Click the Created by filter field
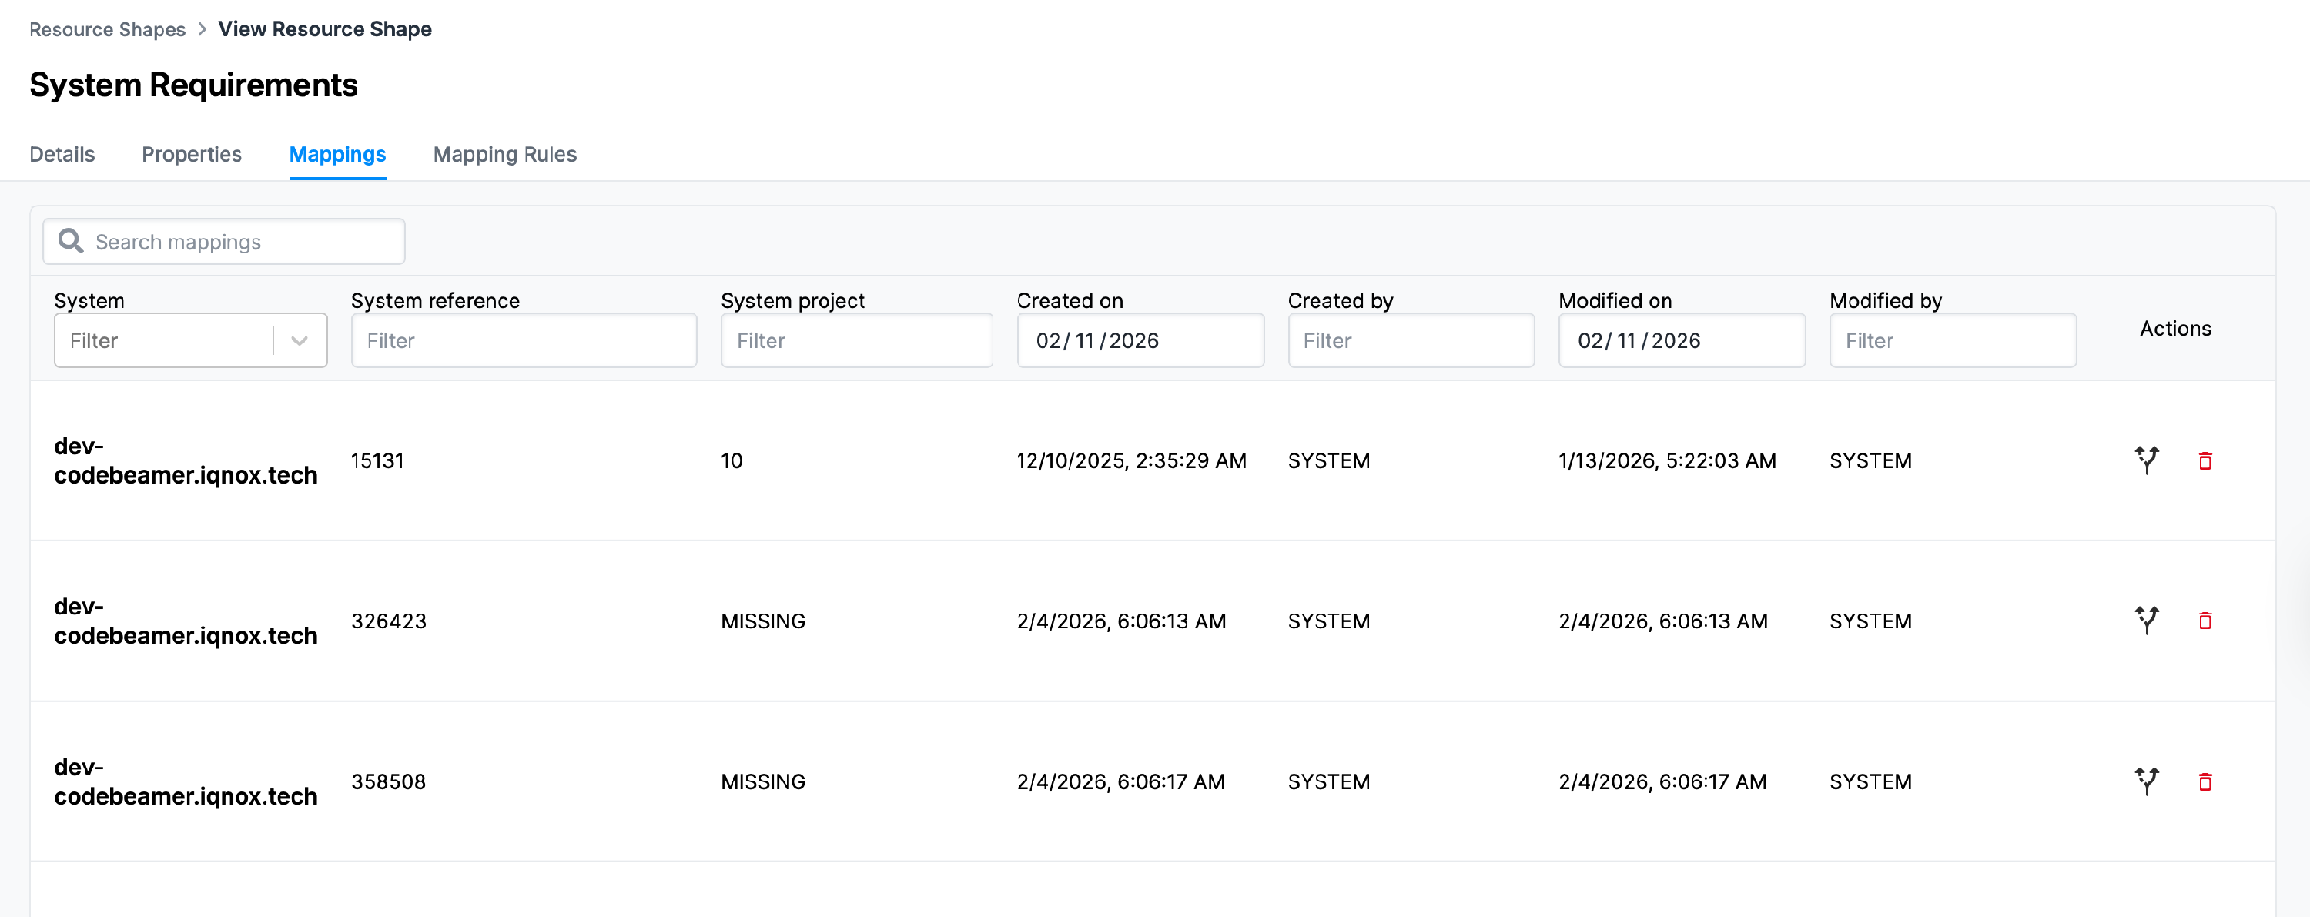 tap(1410, 340)
